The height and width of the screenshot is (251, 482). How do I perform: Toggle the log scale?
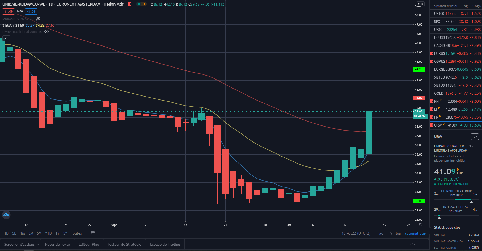[398, 233]
